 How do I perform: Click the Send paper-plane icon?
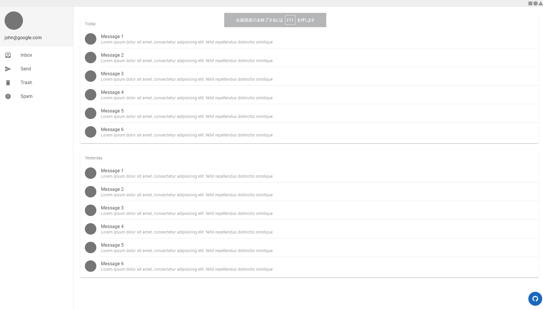coord(8,69)
